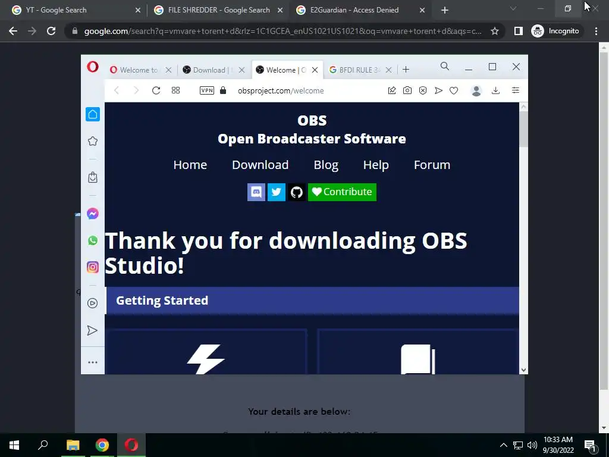Click the OBS GitHub icon

(x=297, y=192)
